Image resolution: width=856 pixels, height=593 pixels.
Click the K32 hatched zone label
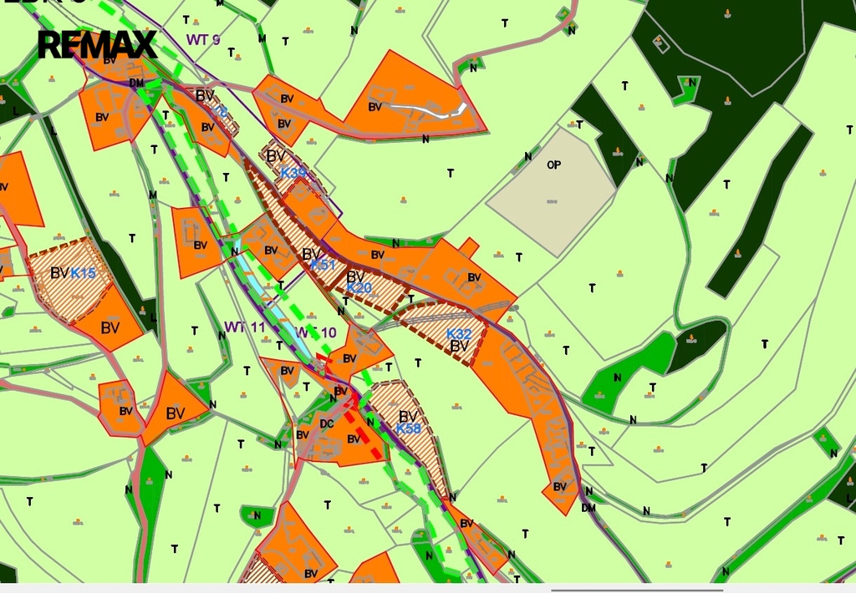pyautogui.click(x=458, y=333)
